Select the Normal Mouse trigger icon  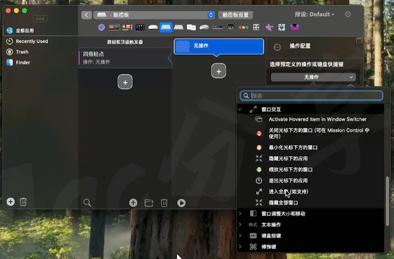[x=204, y=27]
